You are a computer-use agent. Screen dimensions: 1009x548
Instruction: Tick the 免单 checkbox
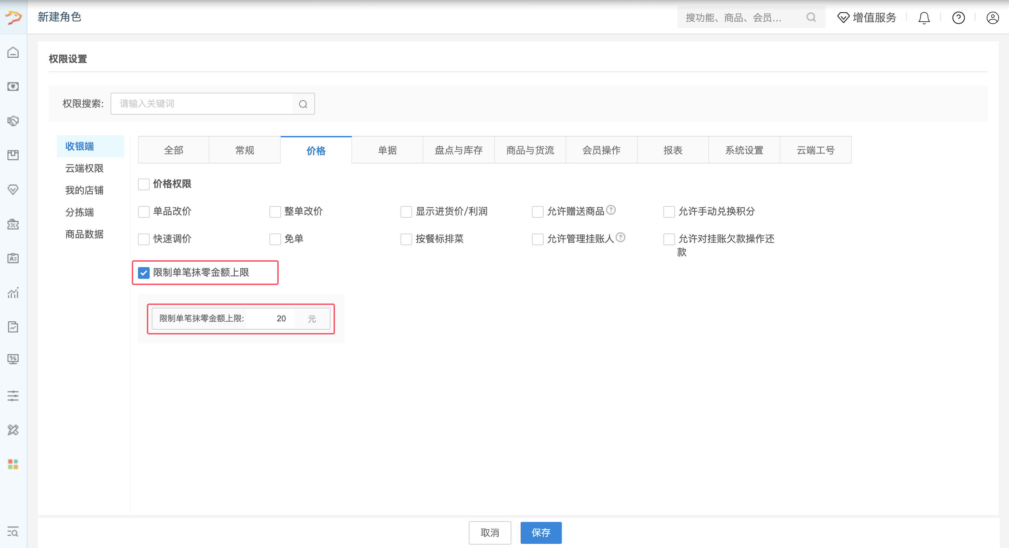pyautogui.click(x=275, y=239)
